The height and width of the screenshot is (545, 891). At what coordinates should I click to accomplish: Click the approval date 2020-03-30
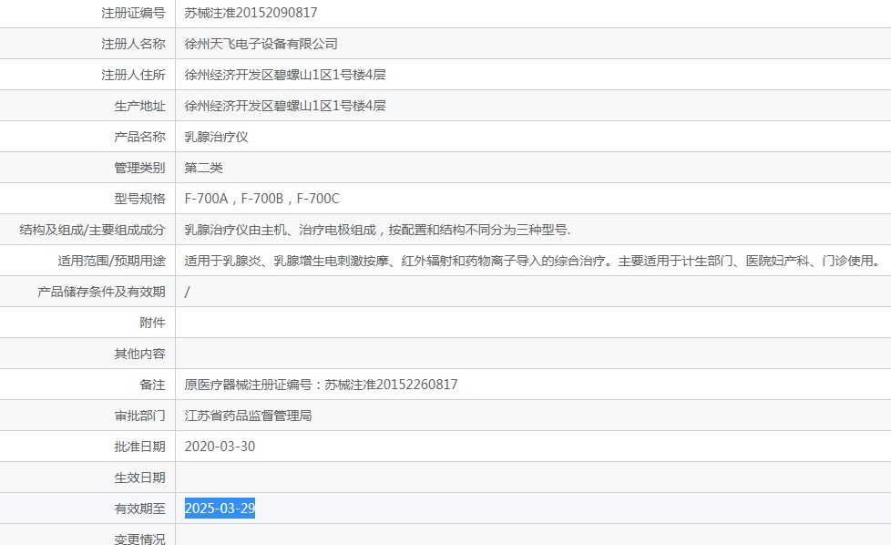click(x=220, y=446)
